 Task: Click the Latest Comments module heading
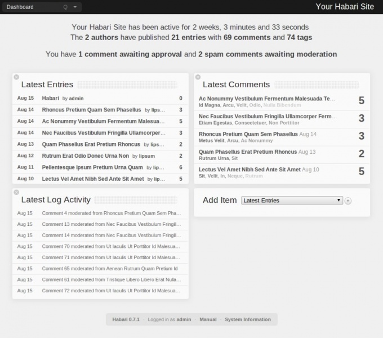point(236,84)
